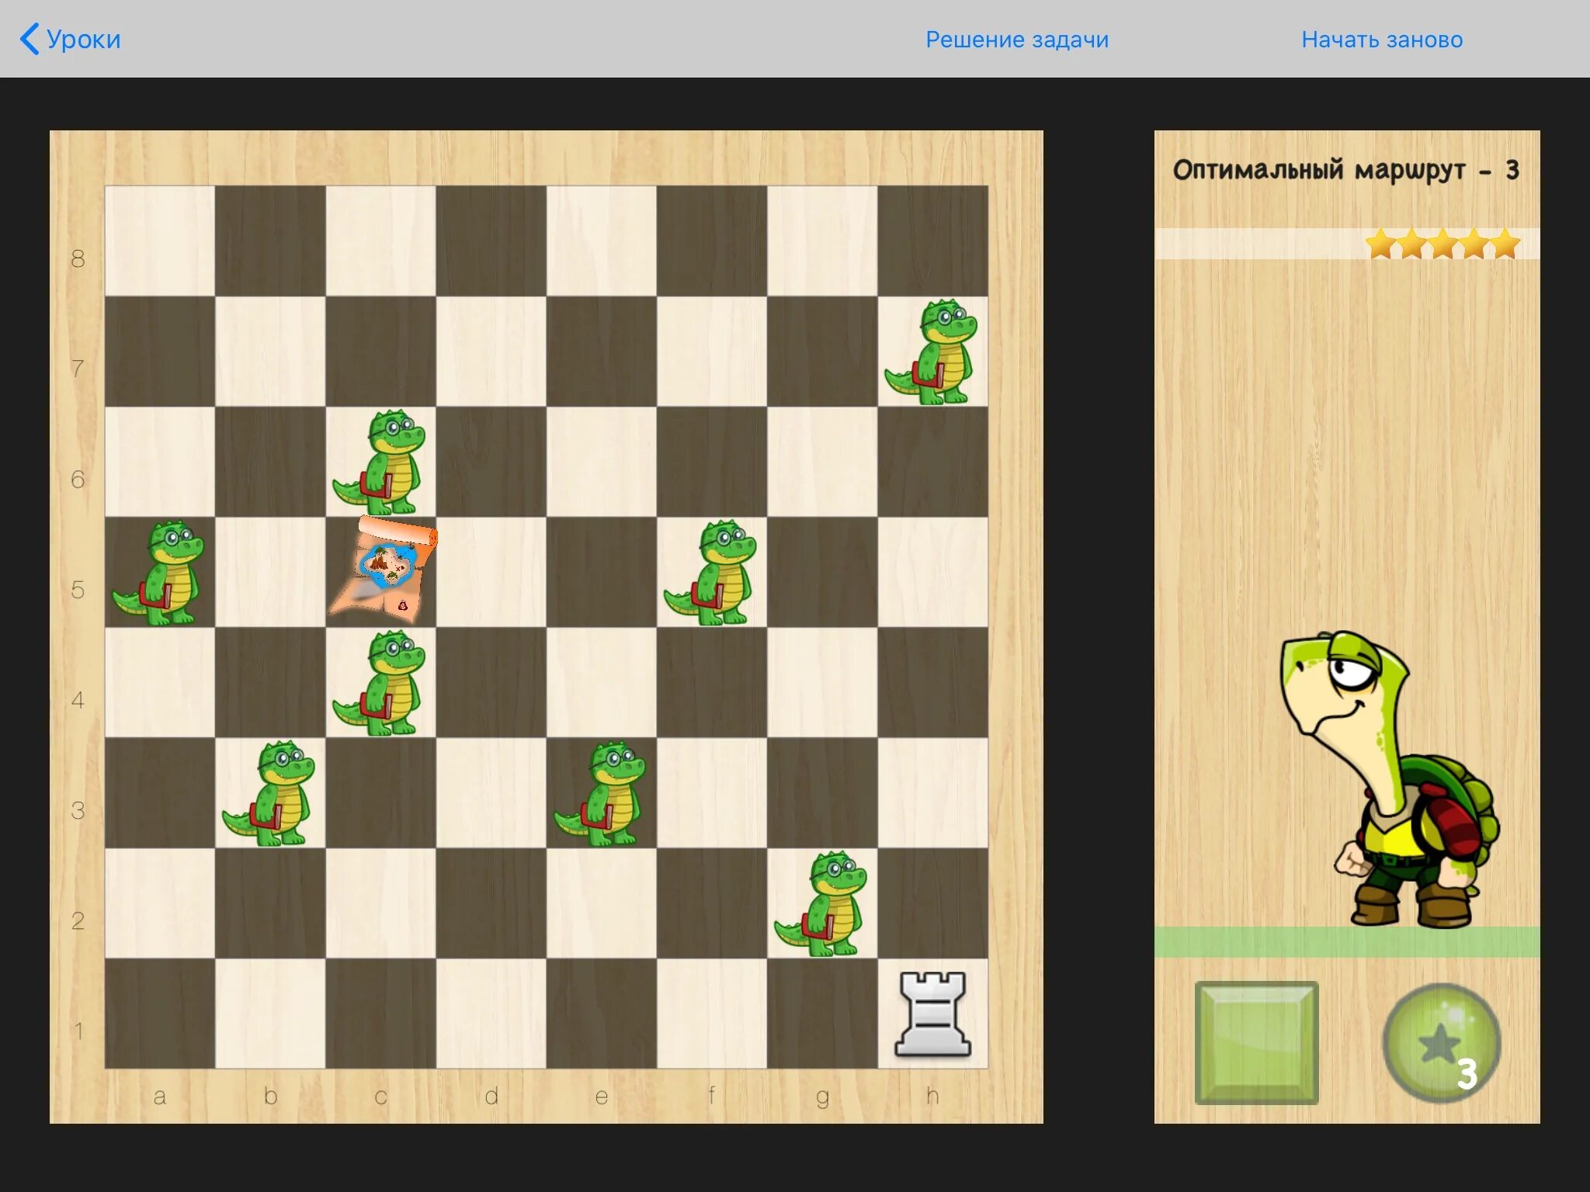1590x1192 pixels.
Task: Tap the crocodile on c4
Action: 380,683
